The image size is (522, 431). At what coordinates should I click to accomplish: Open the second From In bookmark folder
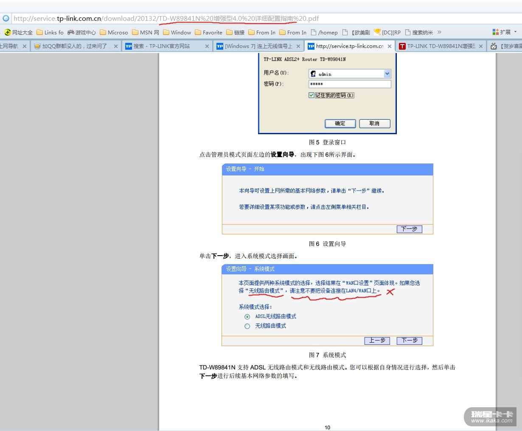(x=293, y=32)
